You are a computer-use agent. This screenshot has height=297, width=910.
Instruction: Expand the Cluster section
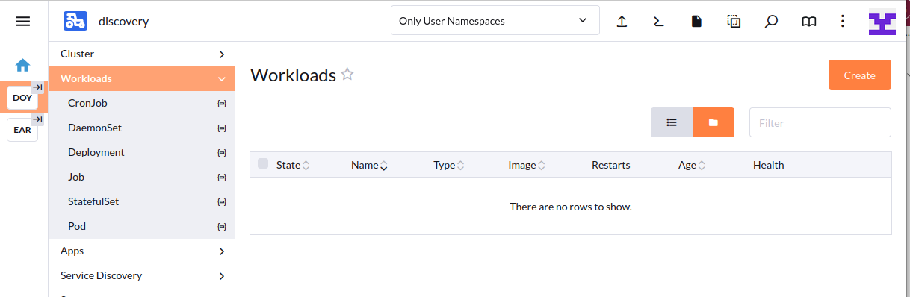click(x=142, y=54)
